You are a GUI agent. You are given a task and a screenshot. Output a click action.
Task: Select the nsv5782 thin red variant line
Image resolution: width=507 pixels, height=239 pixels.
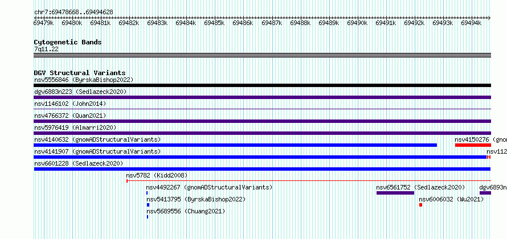(x=309, y=181)
